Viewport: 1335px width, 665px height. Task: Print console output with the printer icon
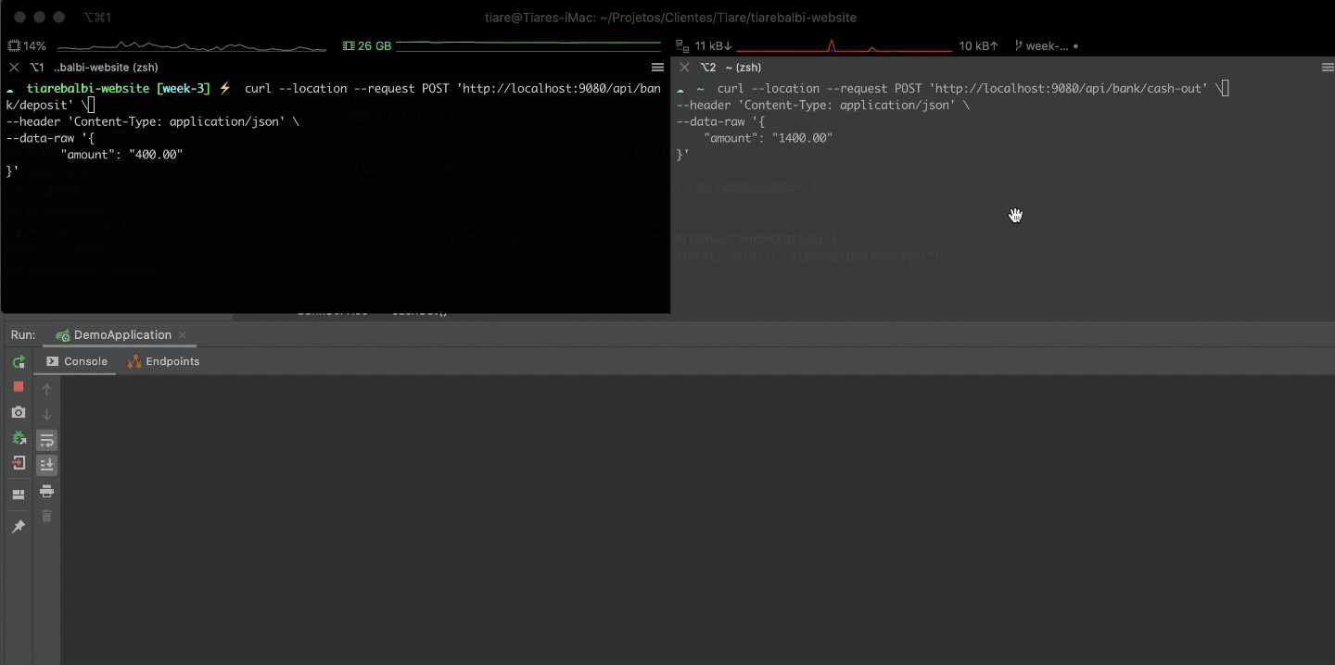click(x=46, y=491)
